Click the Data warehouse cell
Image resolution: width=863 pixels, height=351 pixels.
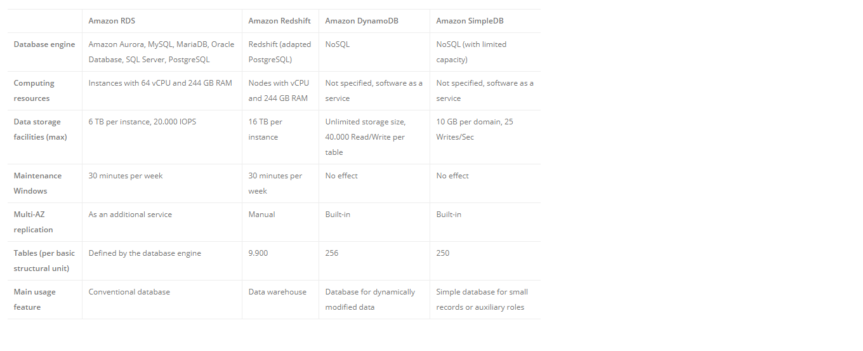coord(277,292)
